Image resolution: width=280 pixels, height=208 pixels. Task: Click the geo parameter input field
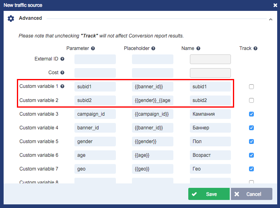tap(95, 169)
